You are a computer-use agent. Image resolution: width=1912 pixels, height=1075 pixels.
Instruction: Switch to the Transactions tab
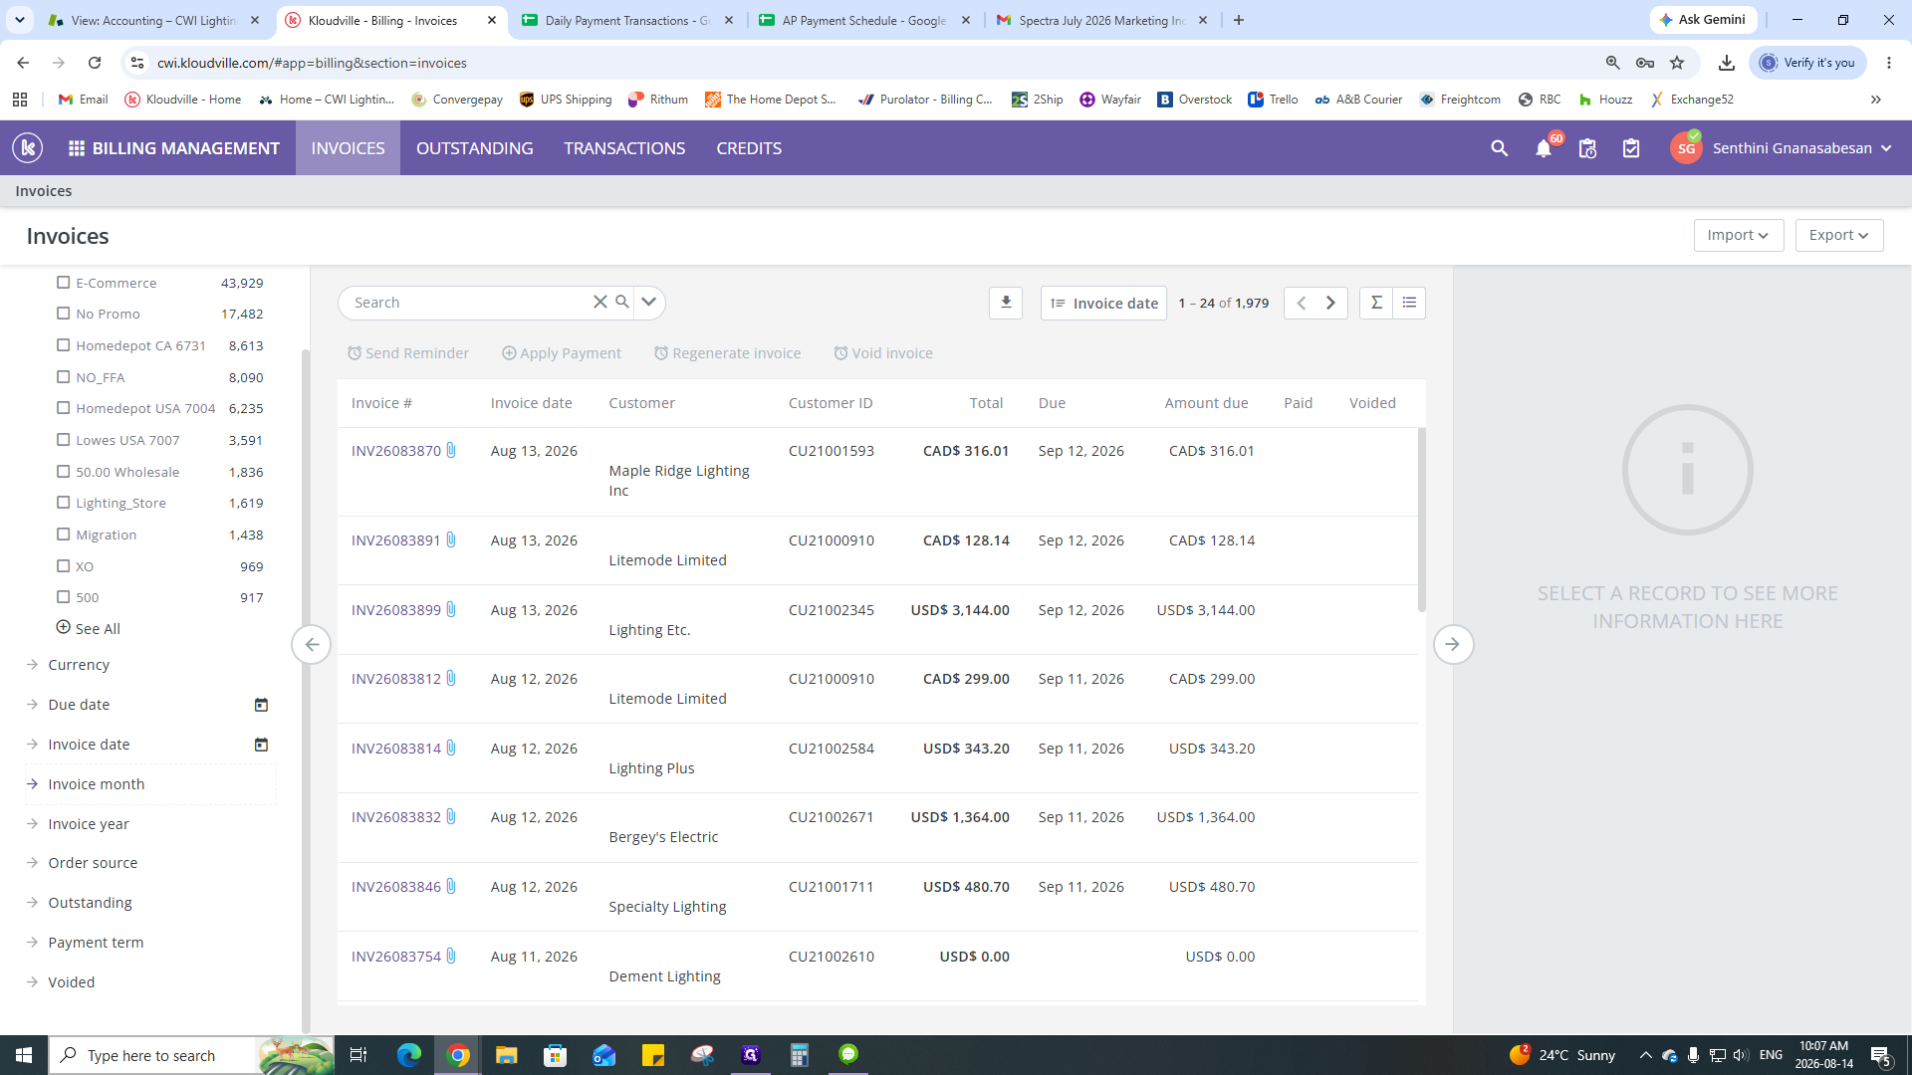(624, 148)
